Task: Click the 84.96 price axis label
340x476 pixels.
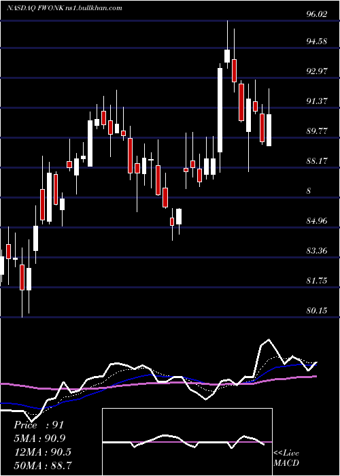Action: coord(317,221)
